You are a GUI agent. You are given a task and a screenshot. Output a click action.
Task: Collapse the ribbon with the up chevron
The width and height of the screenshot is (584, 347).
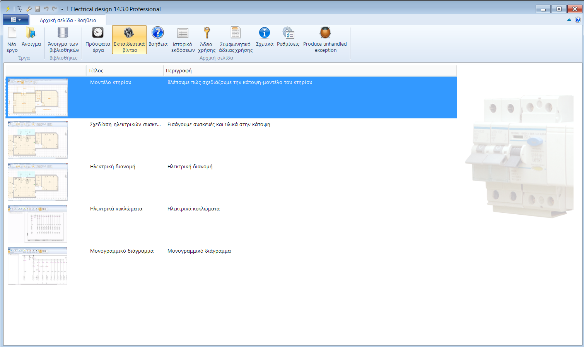pyautogui.click(x=569, y=20)
